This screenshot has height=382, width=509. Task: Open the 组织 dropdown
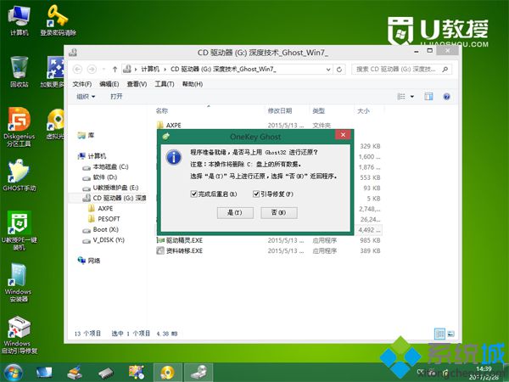pos(86,97)
